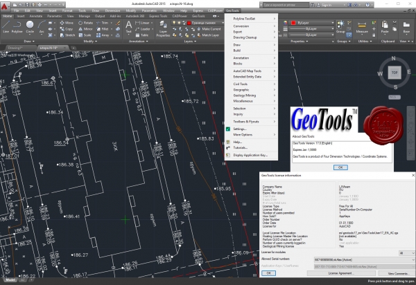Click View Comments button

398,273
